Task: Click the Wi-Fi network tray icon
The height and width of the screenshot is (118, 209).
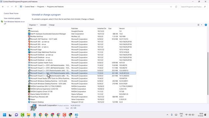Action: pos(186,115)
